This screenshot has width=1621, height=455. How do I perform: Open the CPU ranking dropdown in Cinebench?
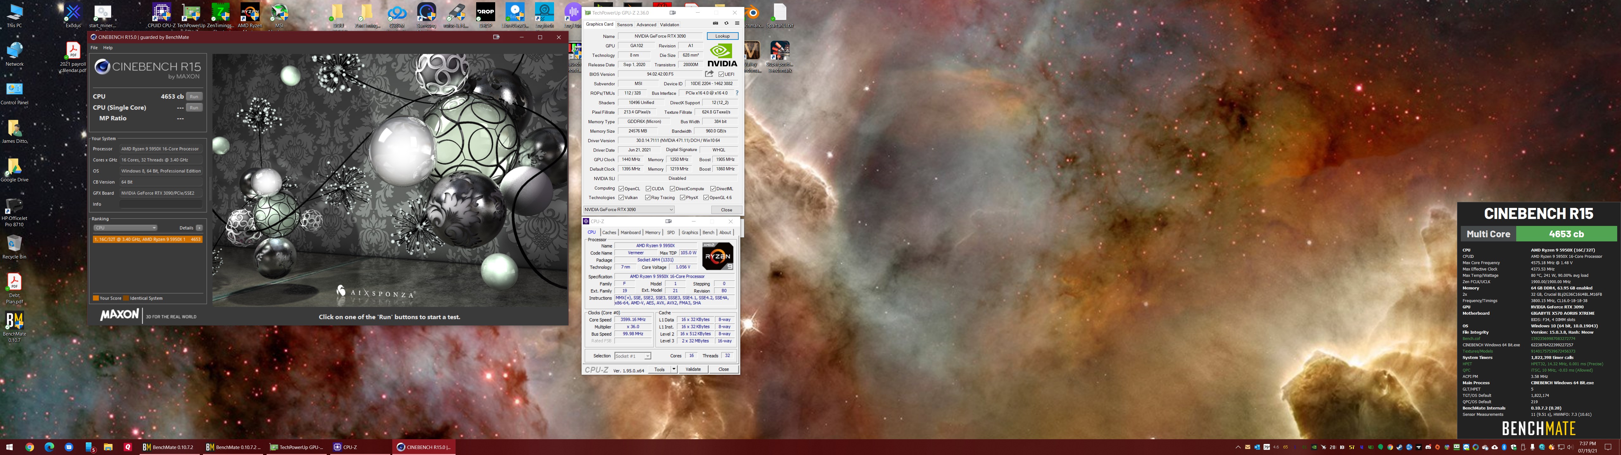[125, 227]
